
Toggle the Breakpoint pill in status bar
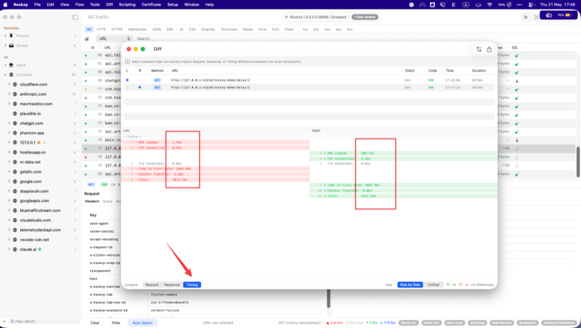(x=527, y=323)
